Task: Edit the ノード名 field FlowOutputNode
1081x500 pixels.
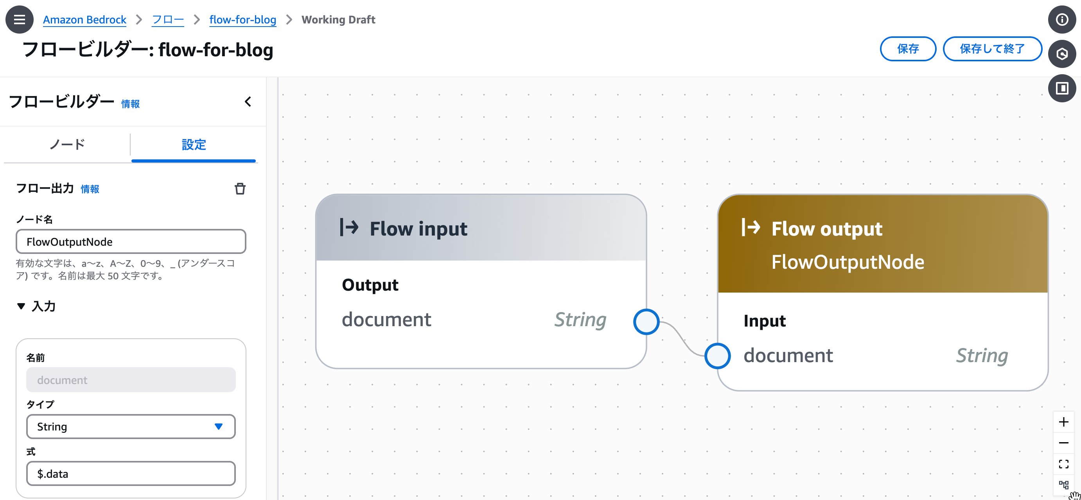Action: point(131,241)
